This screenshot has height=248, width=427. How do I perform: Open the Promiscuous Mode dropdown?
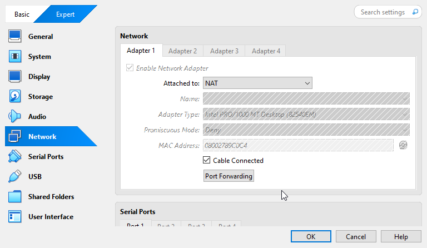[306, 130]
